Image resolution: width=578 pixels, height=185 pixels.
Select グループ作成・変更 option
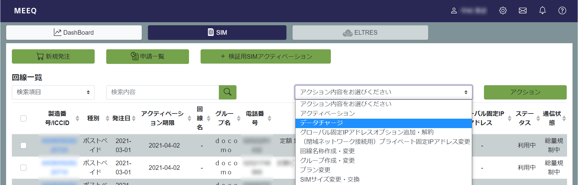coord(384,161)
